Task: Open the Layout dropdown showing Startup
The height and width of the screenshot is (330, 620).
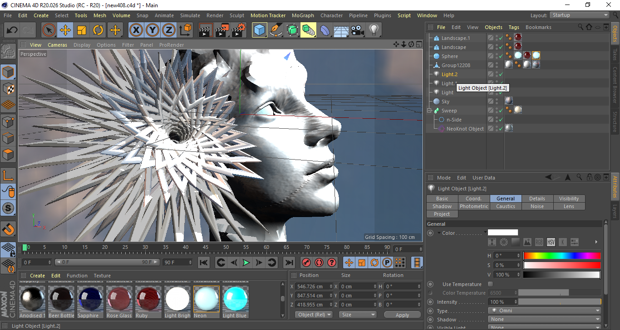Action: [x=580, y=15]
